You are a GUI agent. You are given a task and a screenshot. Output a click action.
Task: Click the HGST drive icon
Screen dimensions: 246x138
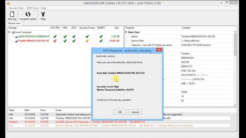click(x=17, y=37)
